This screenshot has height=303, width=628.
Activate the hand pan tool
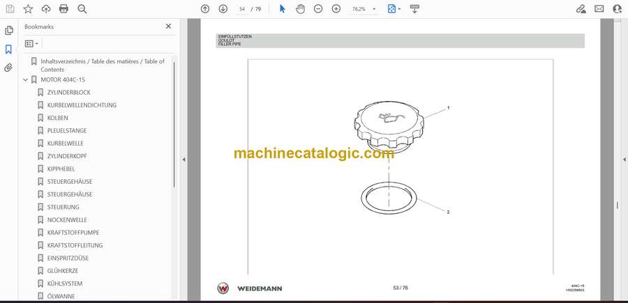pos(300,9)
